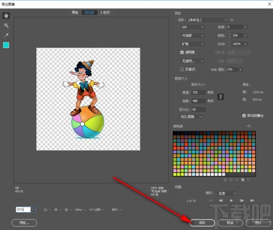Open the 循环 loop 总是 dropdown
Viewport: 273px width, 230px height.
point(227,193)
